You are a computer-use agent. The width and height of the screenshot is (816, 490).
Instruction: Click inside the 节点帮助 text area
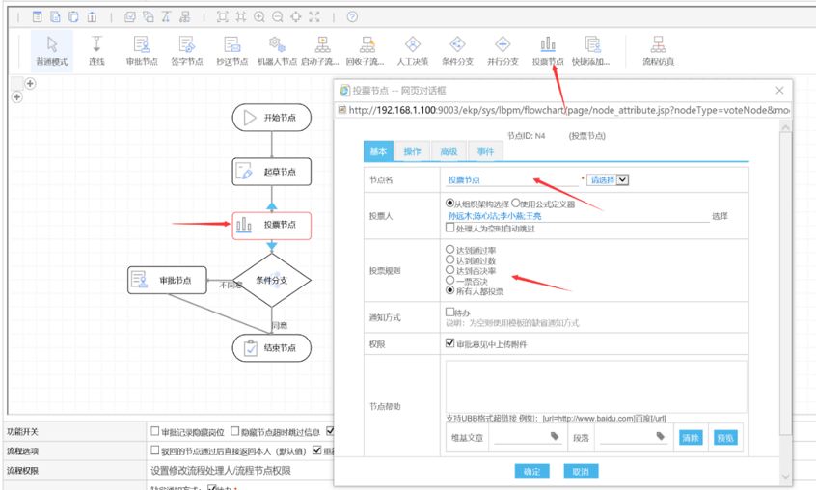pyautogui.click(x=595, y=386)
